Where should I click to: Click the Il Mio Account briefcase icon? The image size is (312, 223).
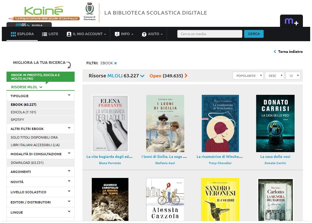click(68, 33)
